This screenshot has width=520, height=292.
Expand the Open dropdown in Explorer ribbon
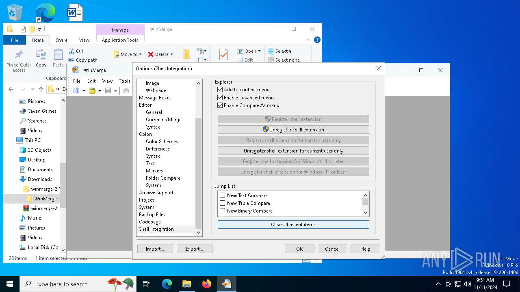click(259, 51)
